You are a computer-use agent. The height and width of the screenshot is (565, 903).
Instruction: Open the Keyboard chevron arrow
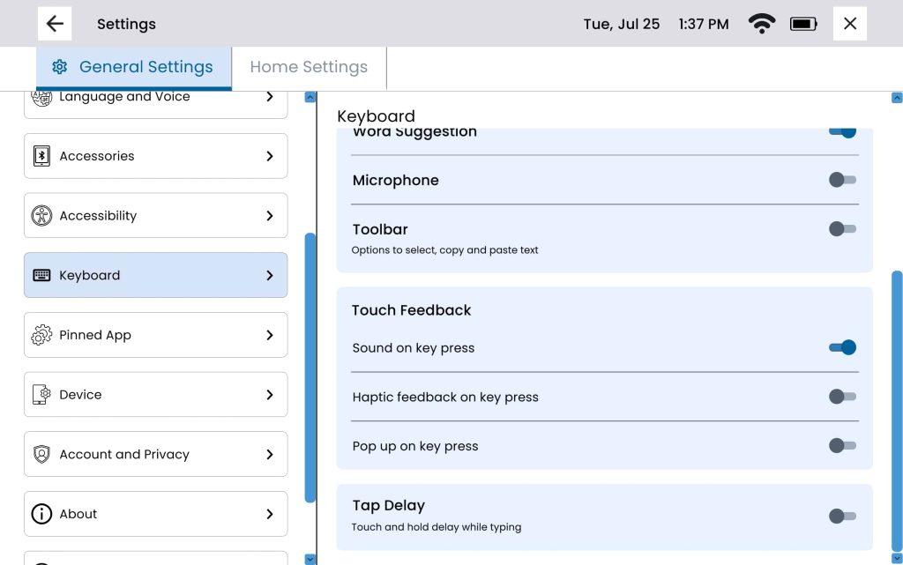270,275
